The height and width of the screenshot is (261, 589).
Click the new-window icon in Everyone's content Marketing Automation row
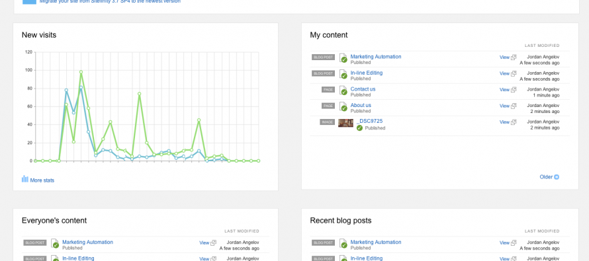(x=214, y=243)
